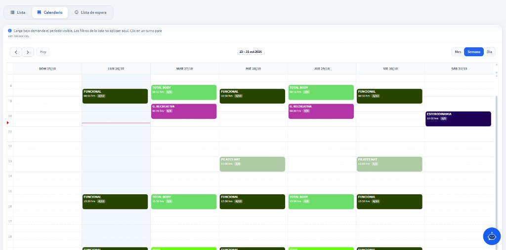
Task: Open Friday's Pilates Mat class
Action: tap(389, 164)
